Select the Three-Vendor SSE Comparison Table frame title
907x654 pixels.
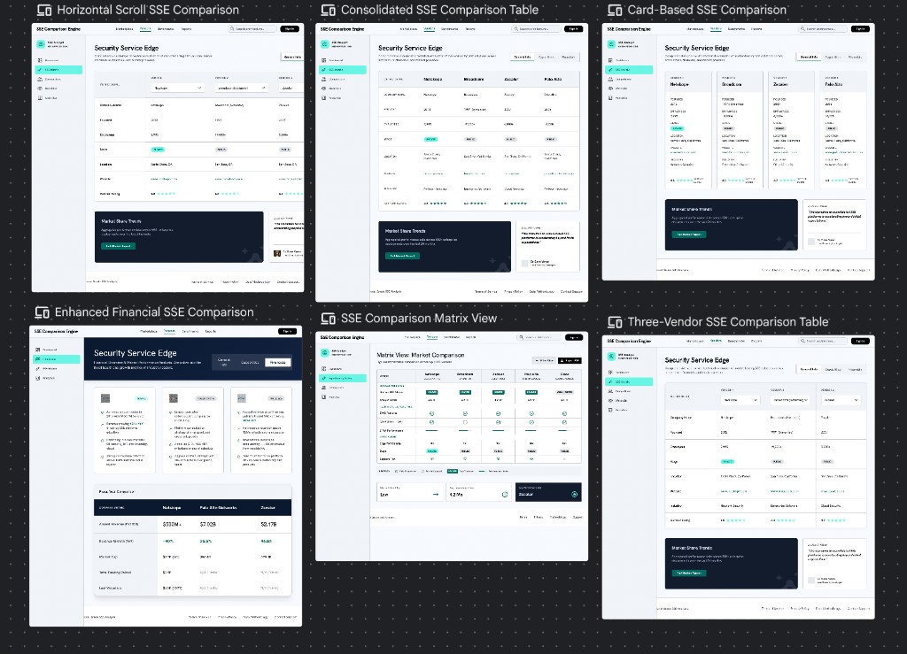point(728,322)
